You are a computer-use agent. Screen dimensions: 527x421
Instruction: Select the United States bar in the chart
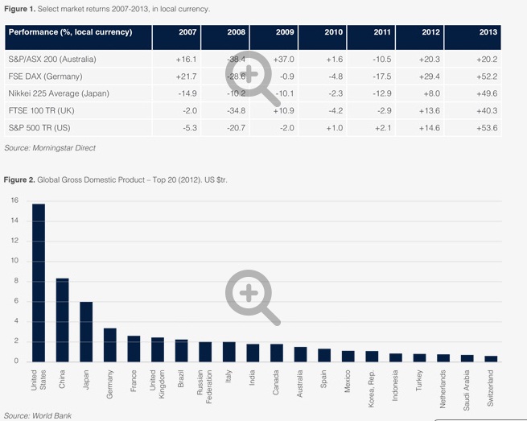click(38, 282)
